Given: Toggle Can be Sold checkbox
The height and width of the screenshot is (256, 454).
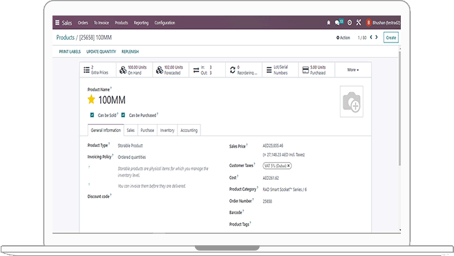Looking at the screenshot, I should pos(92,115).
